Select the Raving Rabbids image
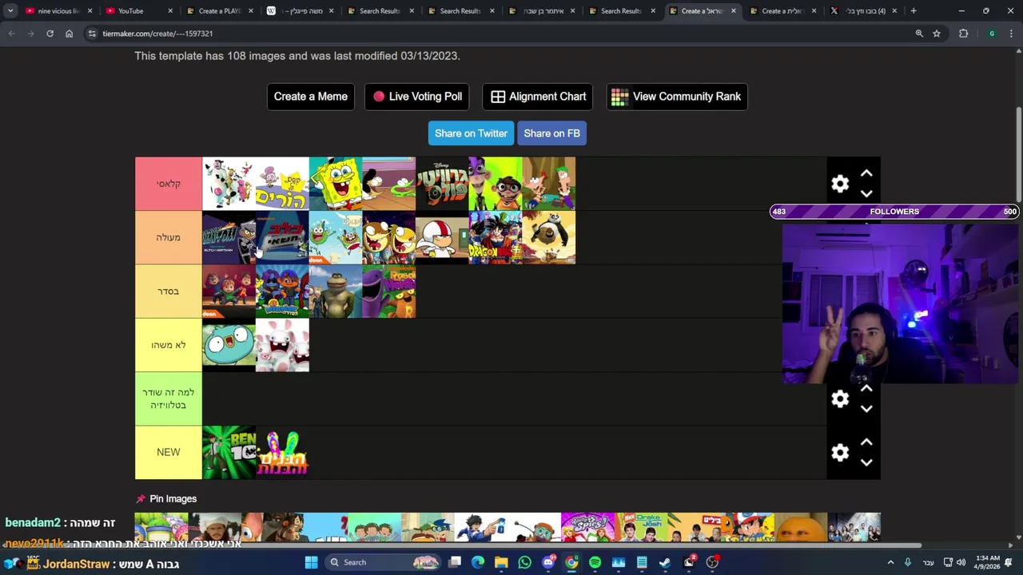This screenshot has height=575, width=1023. click(x=282, y=345)
